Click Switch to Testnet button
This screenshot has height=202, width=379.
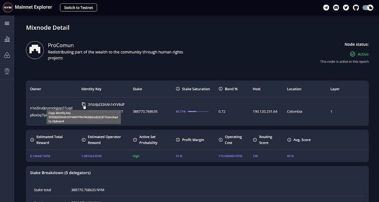(x=79, y=8)
